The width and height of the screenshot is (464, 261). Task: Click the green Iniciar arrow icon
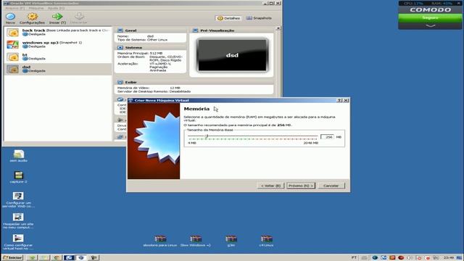(x=57, y=17)
